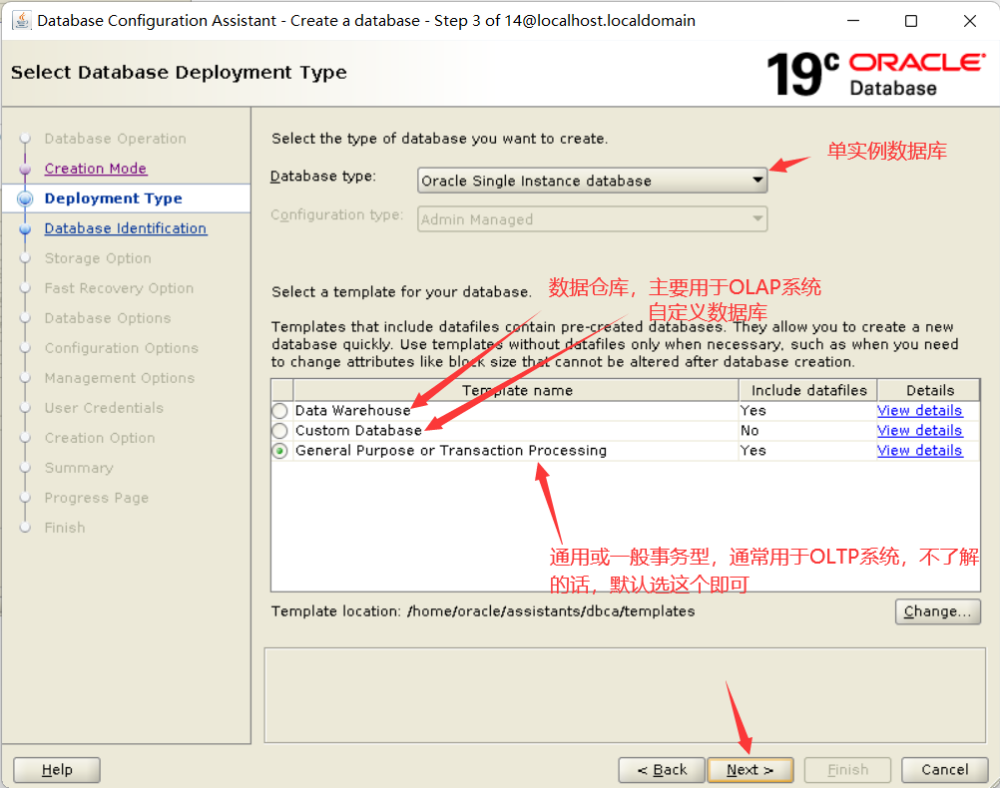Click Database Options step in sidebar
Image resolution: width=1000 pixels, height=788 pixels.
108,318
